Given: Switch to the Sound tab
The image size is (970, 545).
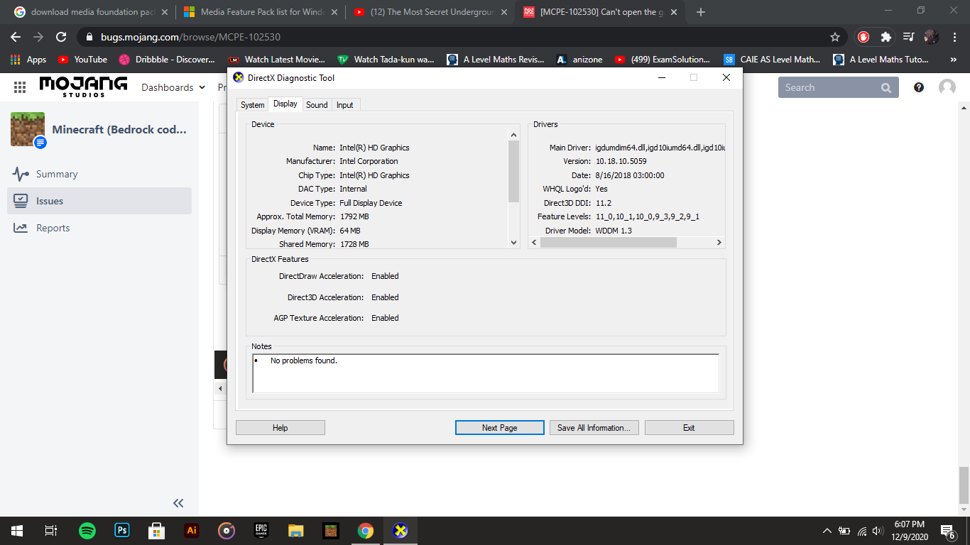Looking at the screenshot, I should click(x=317, y=105).
